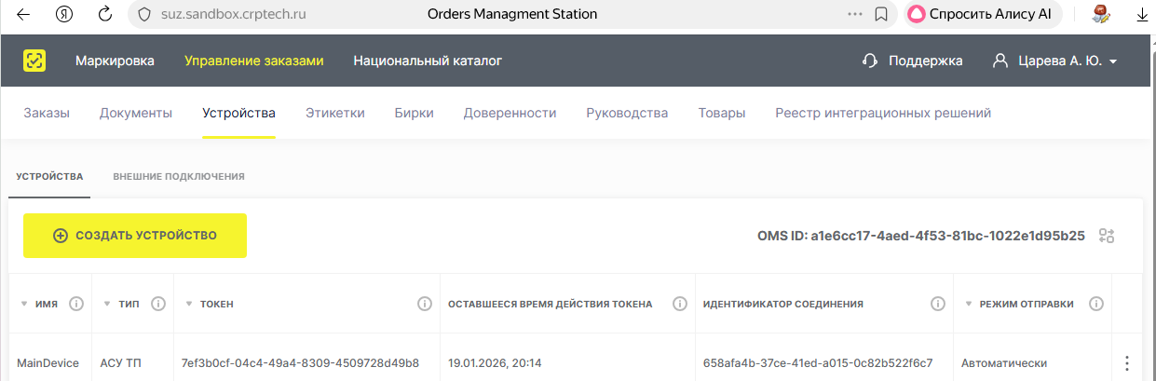1156x381 pixels.
Task: Open the ВНЕШНИЕ ПОДКЛЮЧЕНИЯ subtab
Action: 179,176
